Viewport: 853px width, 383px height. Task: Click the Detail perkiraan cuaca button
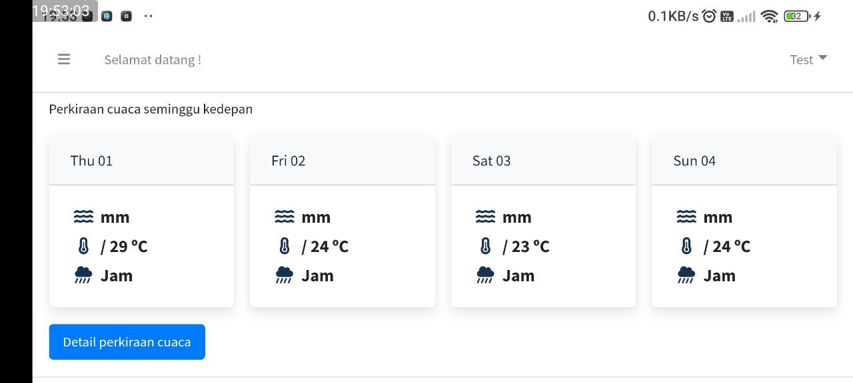pyautogui.click(x=127, y=342)
